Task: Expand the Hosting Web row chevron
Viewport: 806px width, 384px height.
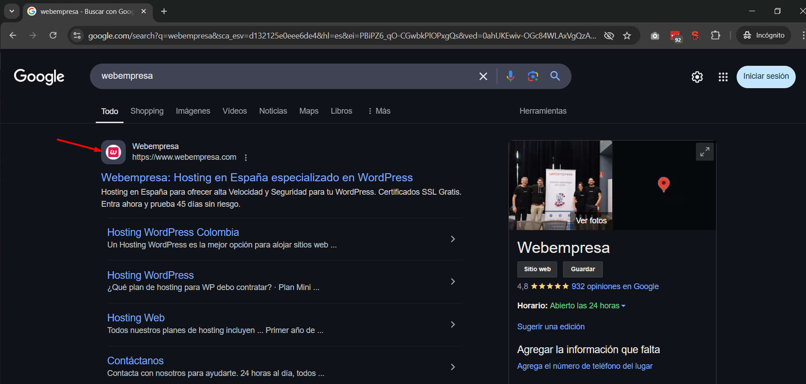Action: 453,324
